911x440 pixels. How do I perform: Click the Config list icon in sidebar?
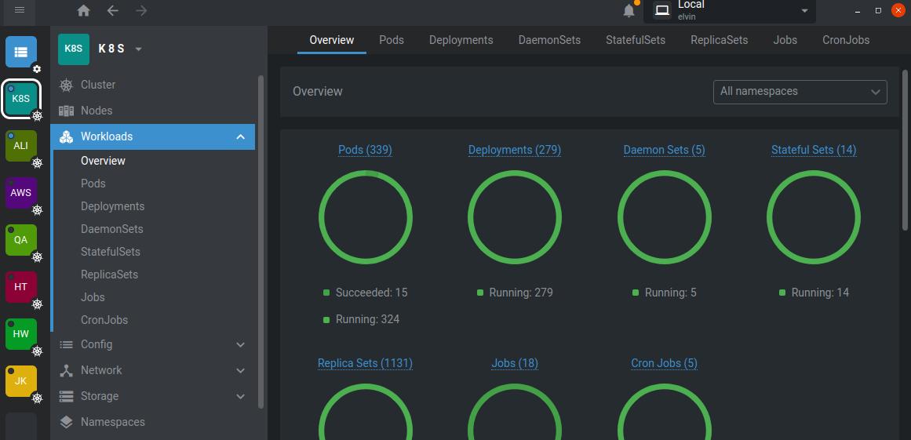[66, 344]
